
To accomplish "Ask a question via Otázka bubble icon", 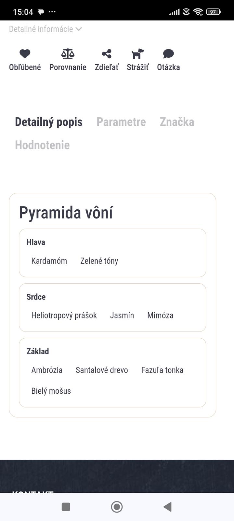I will tap(168, 54).
